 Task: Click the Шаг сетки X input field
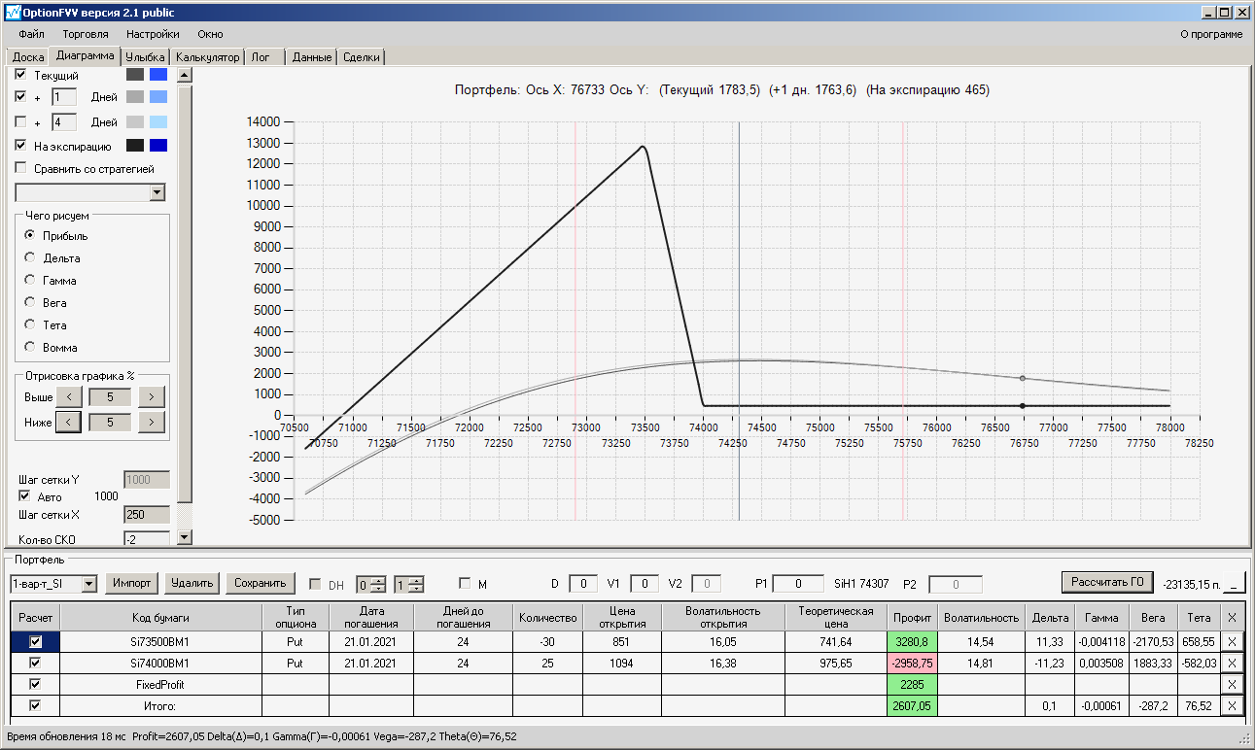147,515
